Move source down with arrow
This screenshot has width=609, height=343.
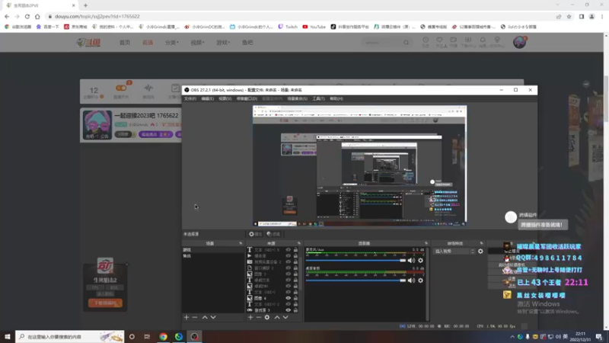[x=285, y=317]
